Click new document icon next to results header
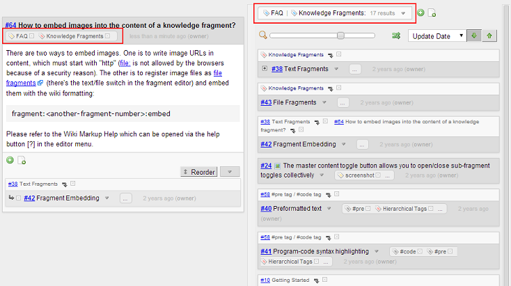Screen dimensions: 511x286 [x=432, y=13]
